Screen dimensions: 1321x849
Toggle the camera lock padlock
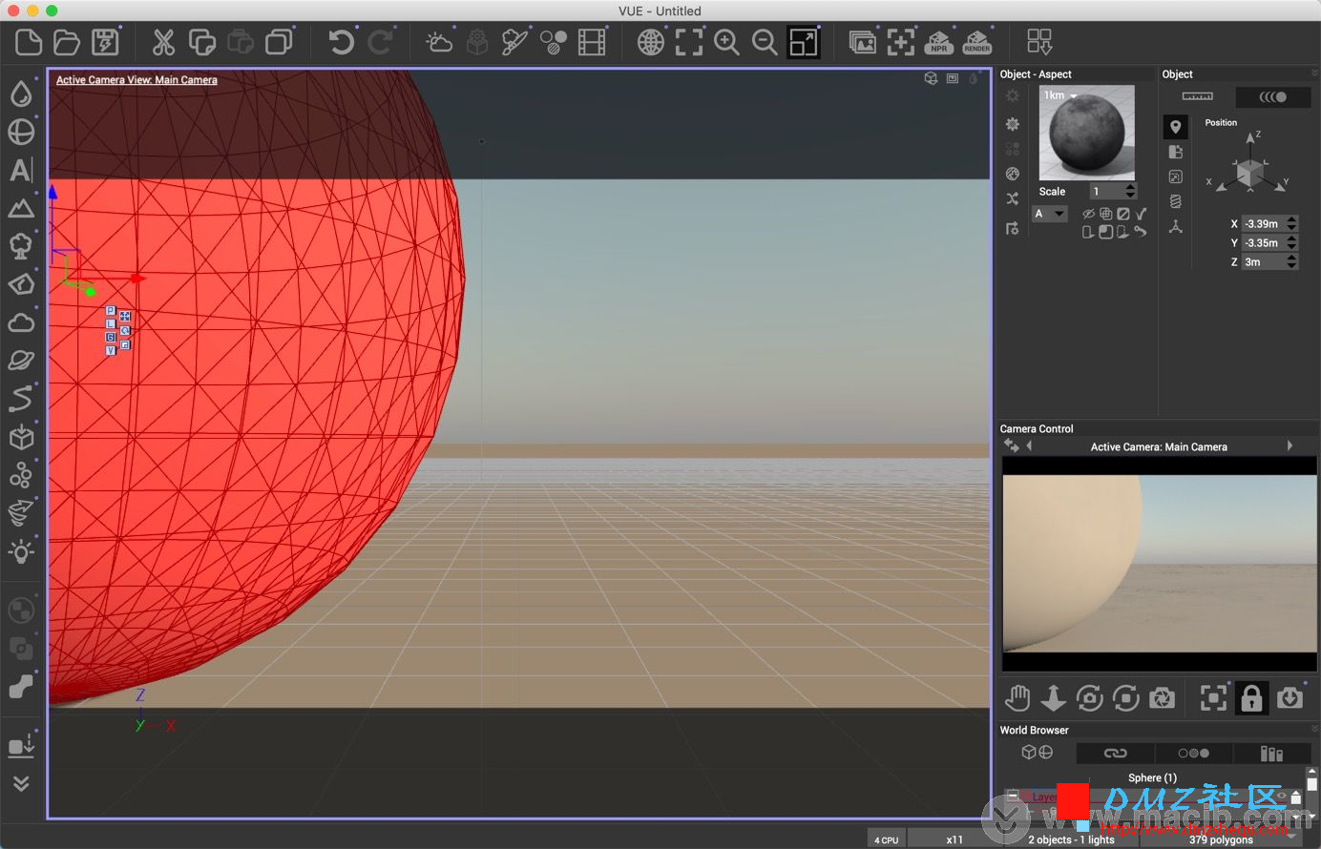point(1251,698)
